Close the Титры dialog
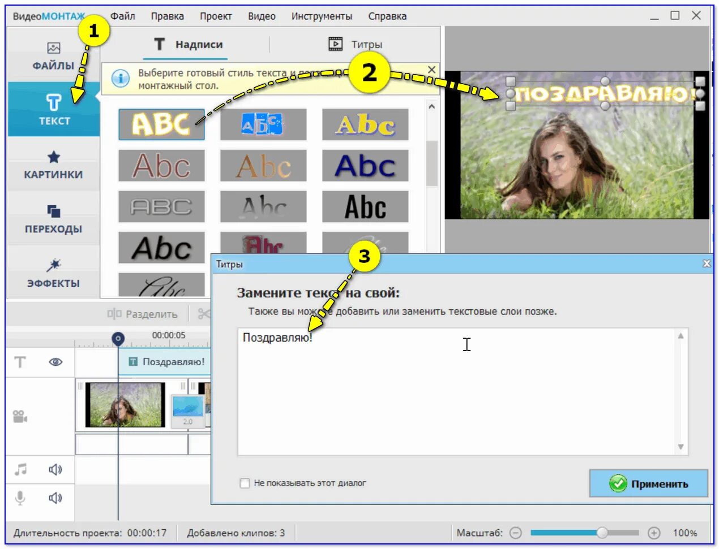 point(707,263)
